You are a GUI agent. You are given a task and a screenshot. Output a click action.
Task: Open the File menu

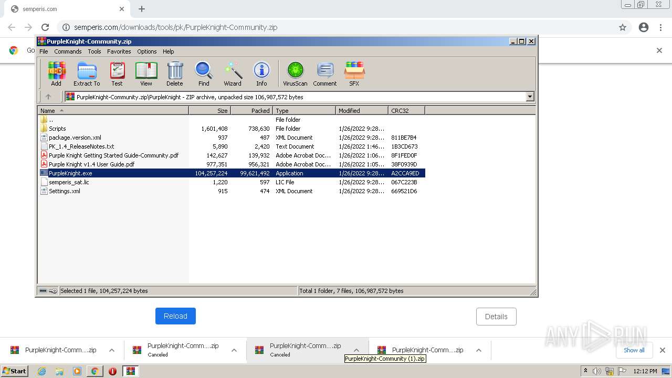tap(44, 51)
